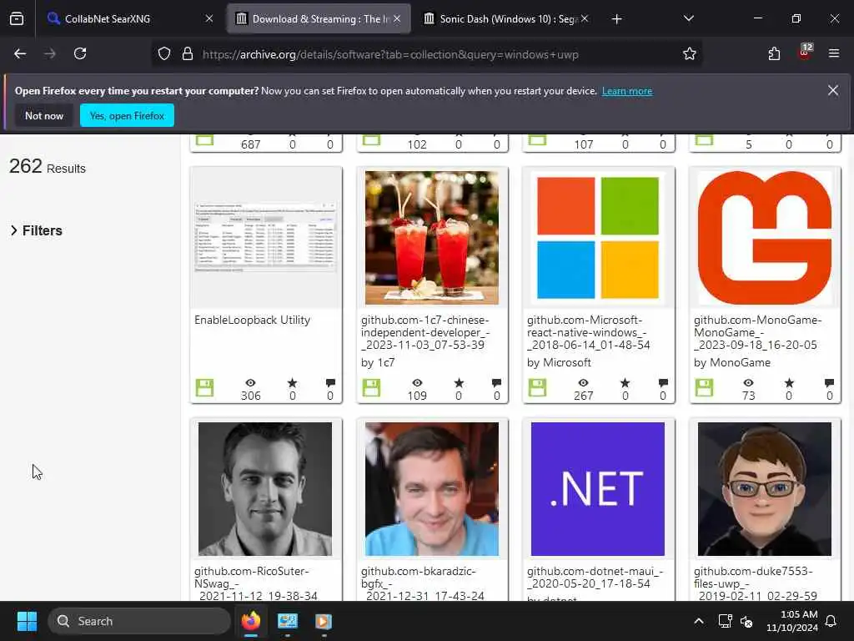Click Yes, open Firefox button

pos(127,115)
